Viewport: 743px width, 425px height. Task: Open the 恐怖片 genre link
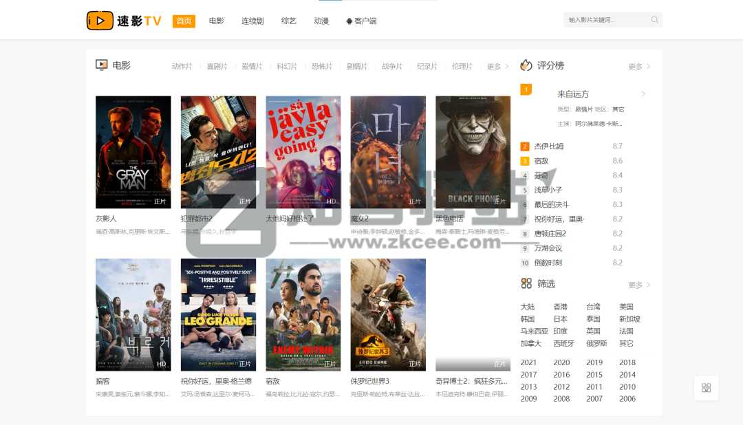point(321,66)
